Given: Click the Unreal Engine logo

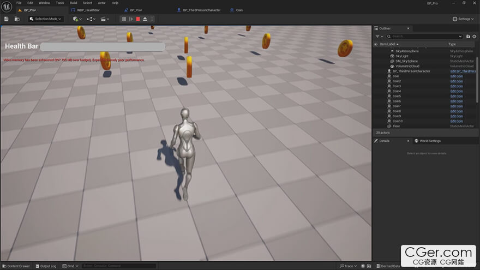Looking at the screenshot, I should (5, 3).
